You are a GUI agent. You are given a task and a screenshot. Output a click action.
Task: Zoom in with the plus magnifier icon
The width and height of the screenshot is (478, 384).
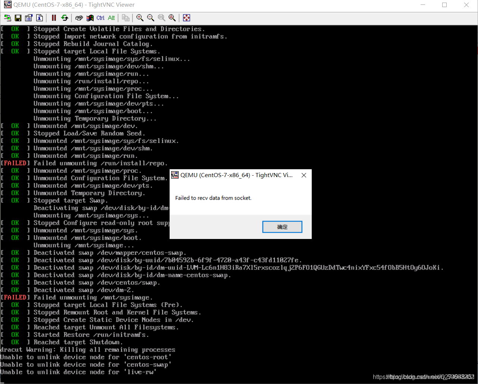tap(140, 18)
